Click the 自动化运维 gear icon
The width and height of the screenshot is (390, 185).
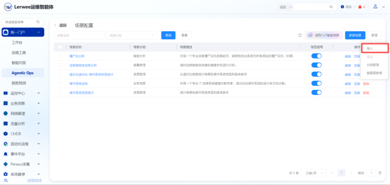tap(6, 144)
